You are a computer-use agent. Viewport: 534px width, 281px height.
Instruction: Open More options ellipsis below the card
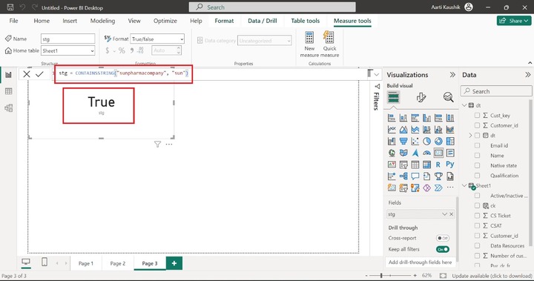(169, 145)
